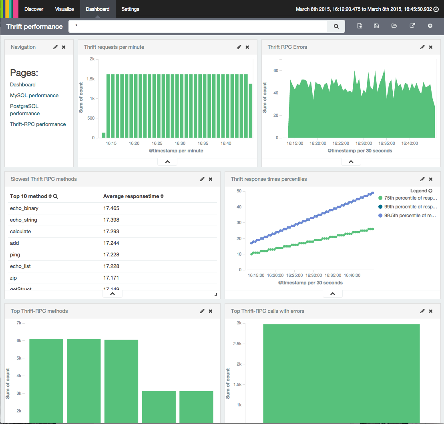
Task: Edit the Navigation panel with pencil icon
Action: pyautogui.click(x=56, y=47)
